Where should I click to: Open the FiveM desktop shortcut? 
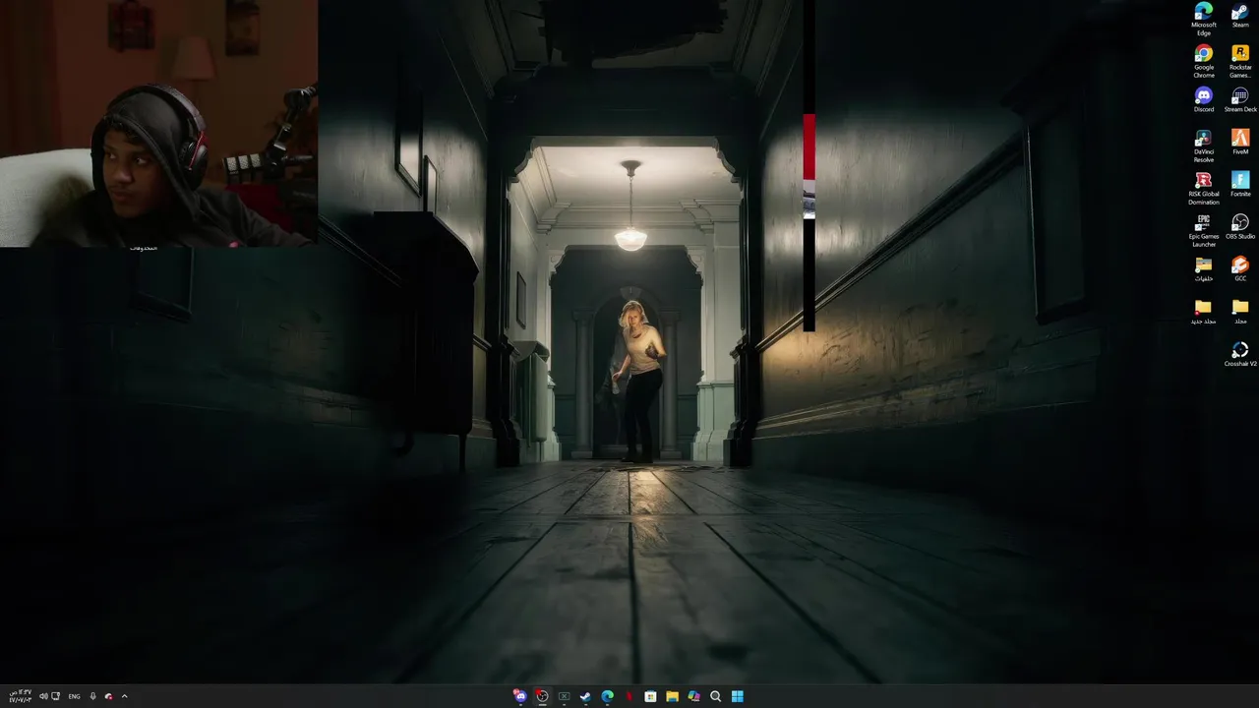[1239, 142]
